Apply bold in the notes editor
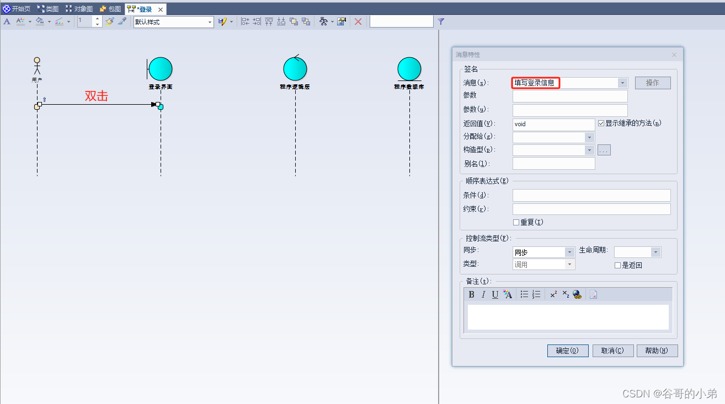Viewport: 725px width, 404px height. (471, 295)
